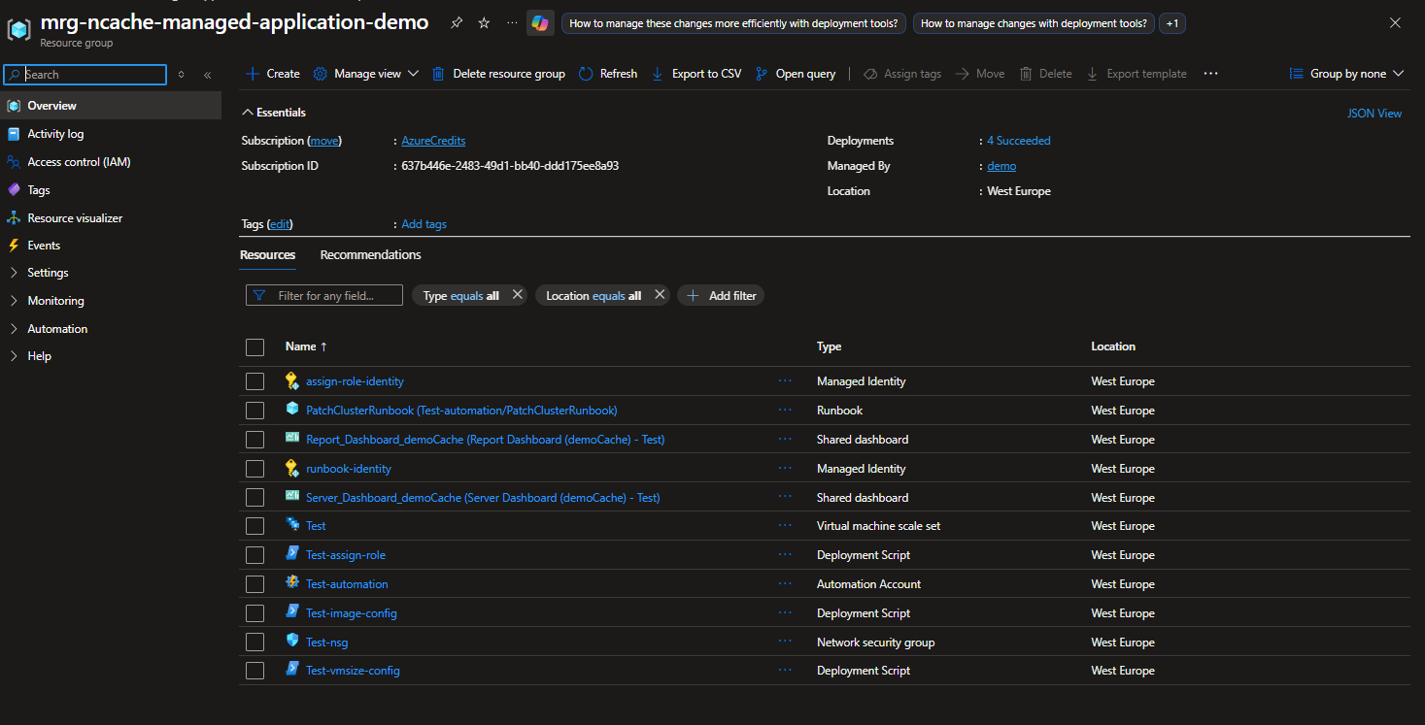
Task: Click the Test-automation gear icon
Action: [292, 582]
